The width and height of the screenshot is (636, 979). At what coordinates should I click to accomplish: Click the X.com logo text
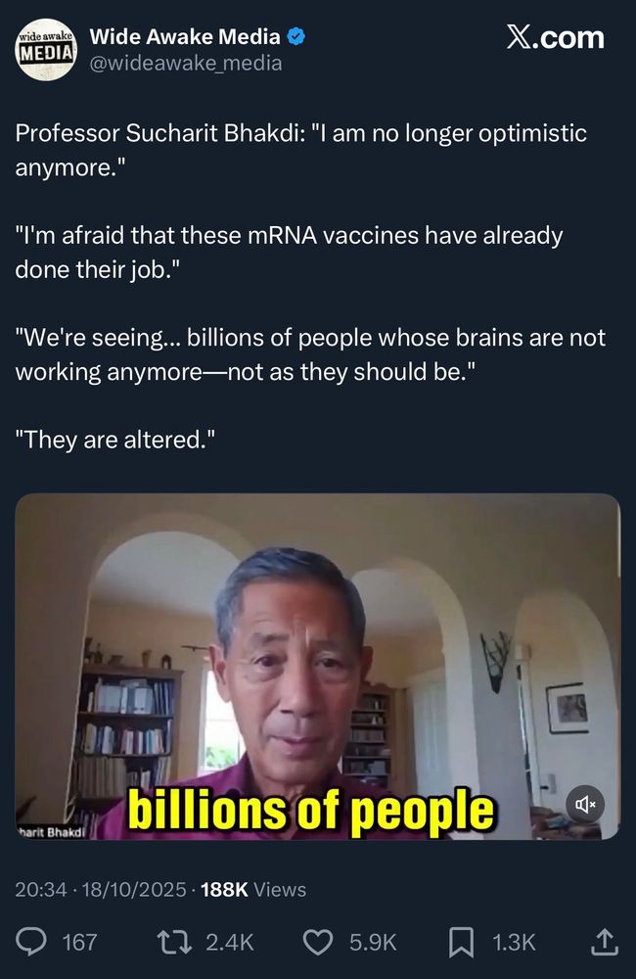[555, 38]
